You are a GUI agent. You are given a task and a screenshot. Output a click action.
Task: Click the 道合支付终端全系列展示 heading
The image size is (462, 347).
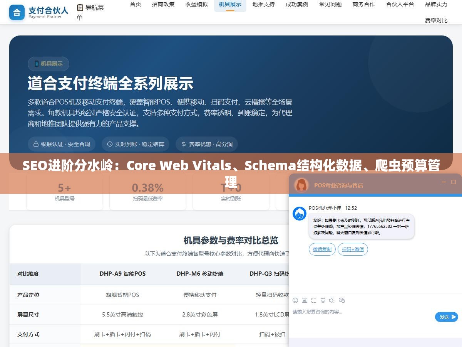(110, 83)
